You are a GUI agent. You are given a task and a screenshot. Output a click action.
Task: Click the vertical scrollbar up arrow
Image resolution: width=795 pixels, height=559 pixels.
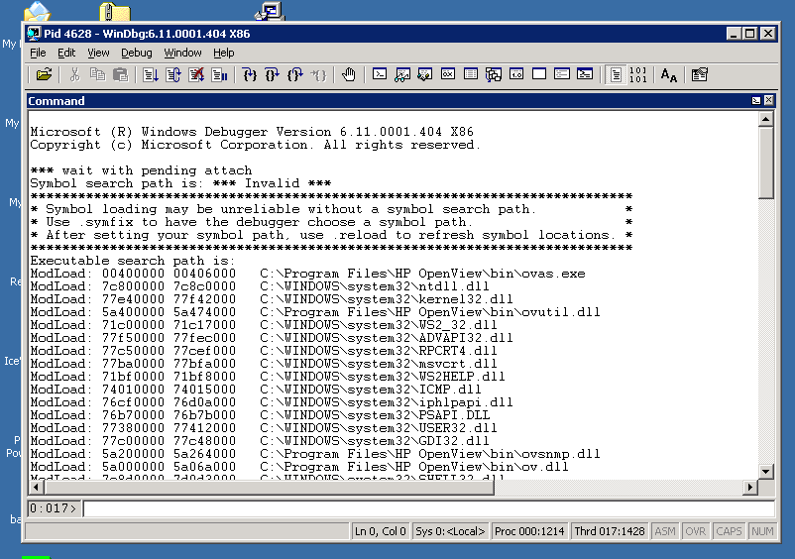765,119
